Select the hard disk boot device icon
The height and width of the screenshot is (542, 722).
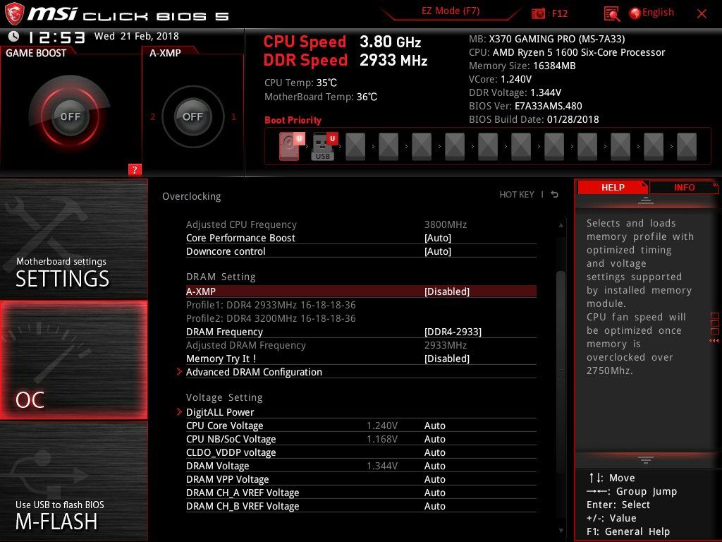pyautogui.click(x=291, y=147)
